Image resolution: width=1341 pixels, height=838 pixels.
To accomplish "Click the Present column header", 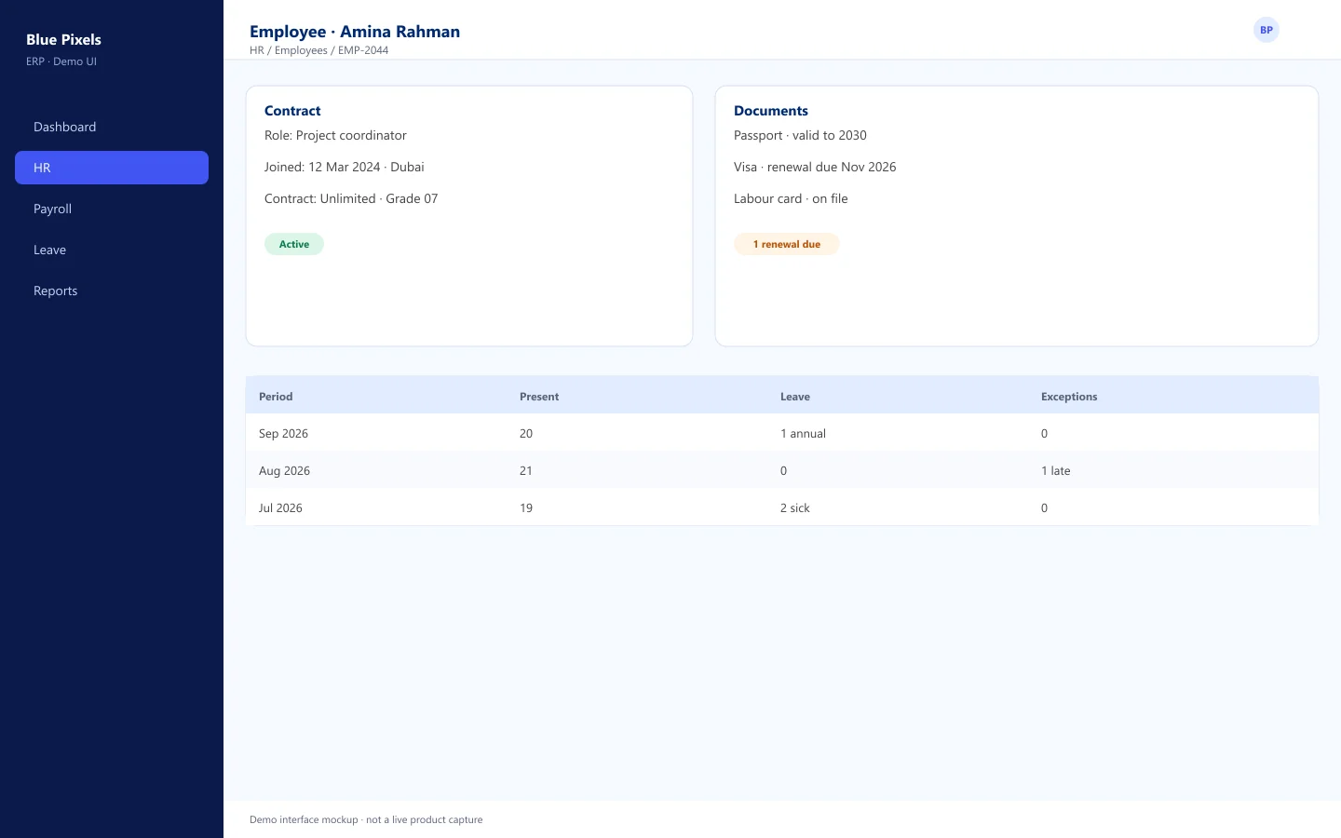I will (539, 397).
